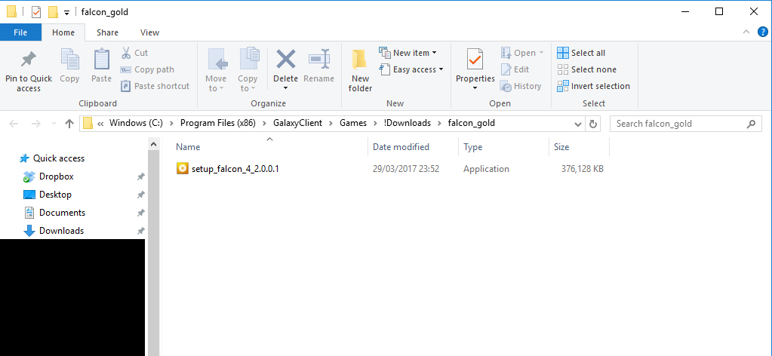Click the Cut scissors icon

pyautogui.click(x=126, y=53)
